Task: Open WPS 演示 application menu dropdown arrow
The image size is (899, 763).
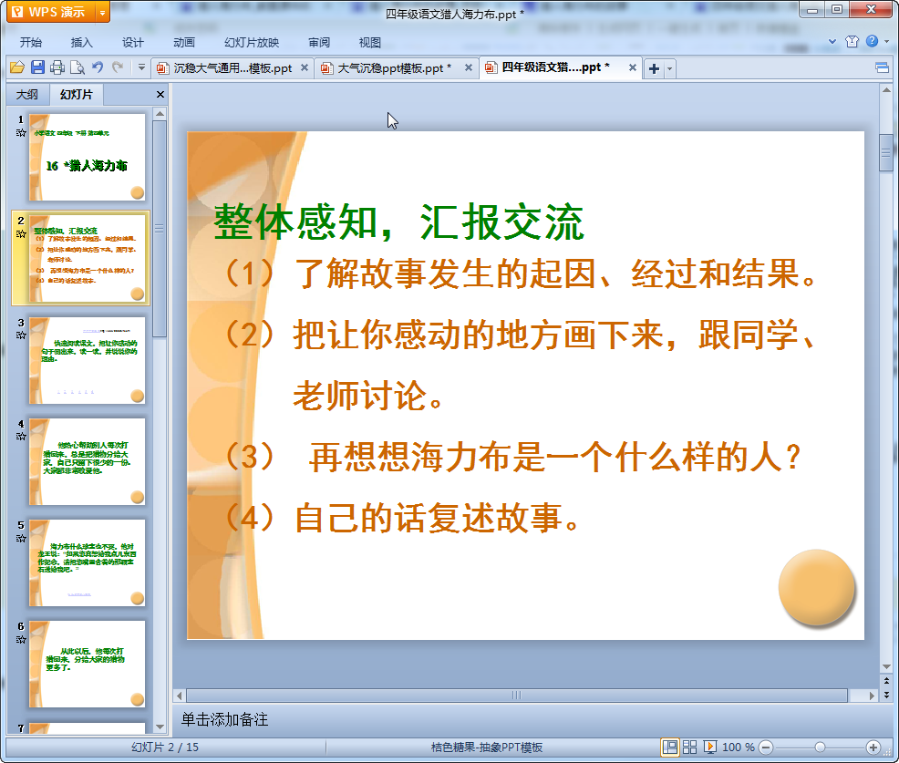Action: click(102, 12)
